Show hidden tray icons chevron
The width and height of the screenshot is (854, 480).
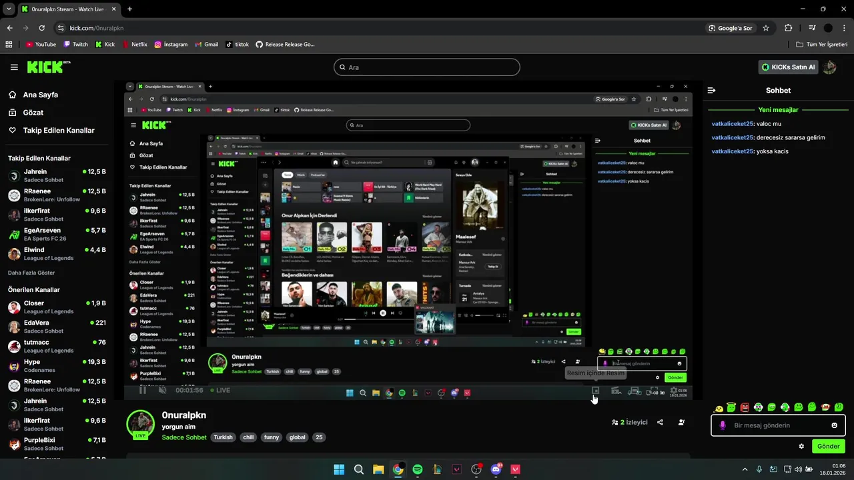click(745, 469)
